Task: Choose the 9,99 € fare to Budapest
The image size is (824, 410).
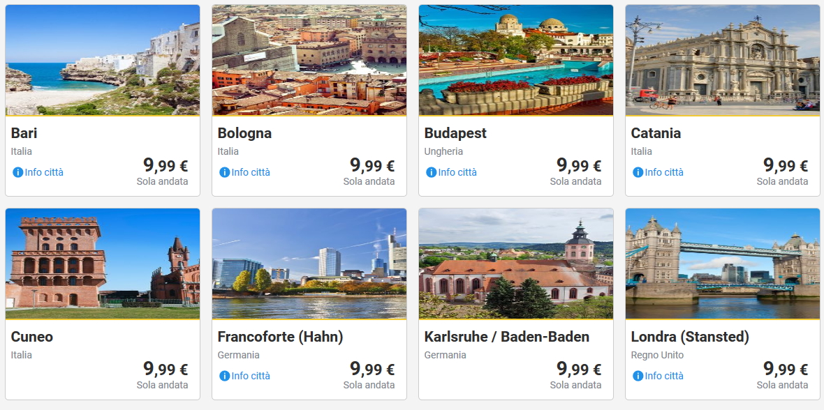Action: point(579,165)
